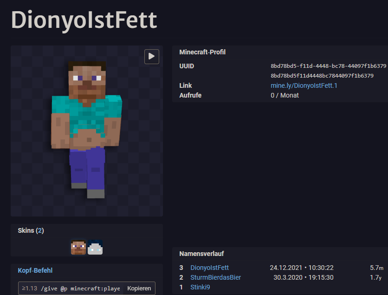Click the 5.7m duration value
Image resolution: width=388 pixels, height=295 pixels.
click(x=376, y=268)
